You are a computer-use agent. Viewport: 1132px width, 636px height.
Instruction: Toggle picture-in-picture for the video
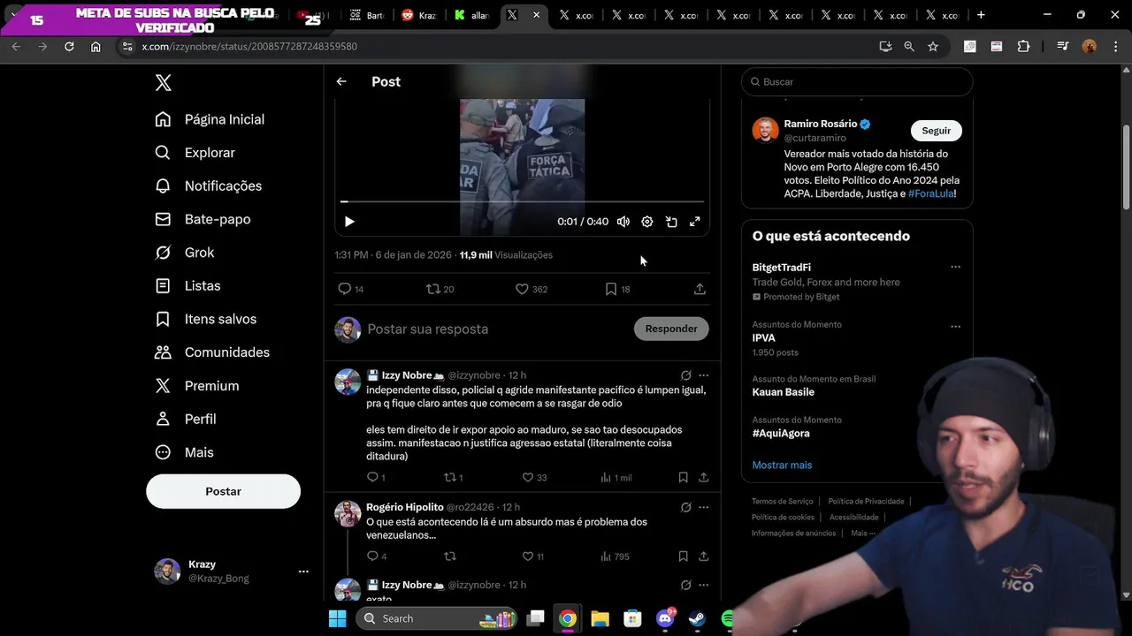pos(671,222)
